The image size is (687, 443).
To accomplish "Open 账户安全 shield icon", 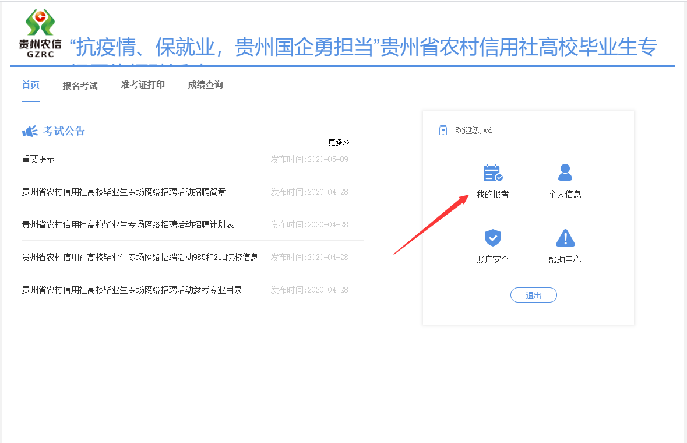I will click(492, 238).
